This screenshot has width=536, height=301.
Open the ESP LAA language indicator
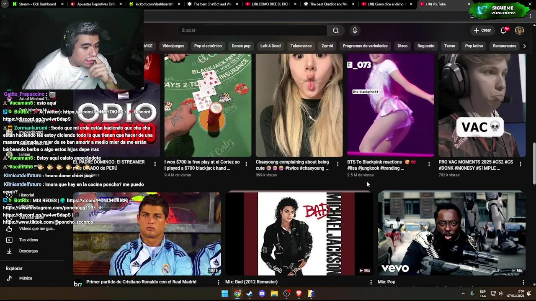point(483,293)
